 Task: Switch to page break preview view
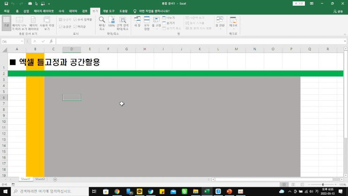coord(19,23)
